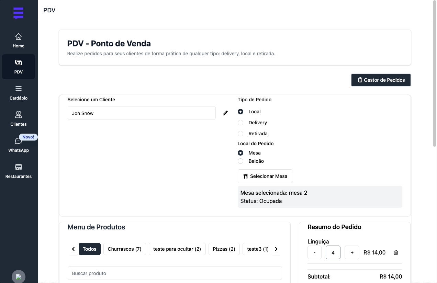Open Cardápio menu icon in sidebar

(19, 89)
